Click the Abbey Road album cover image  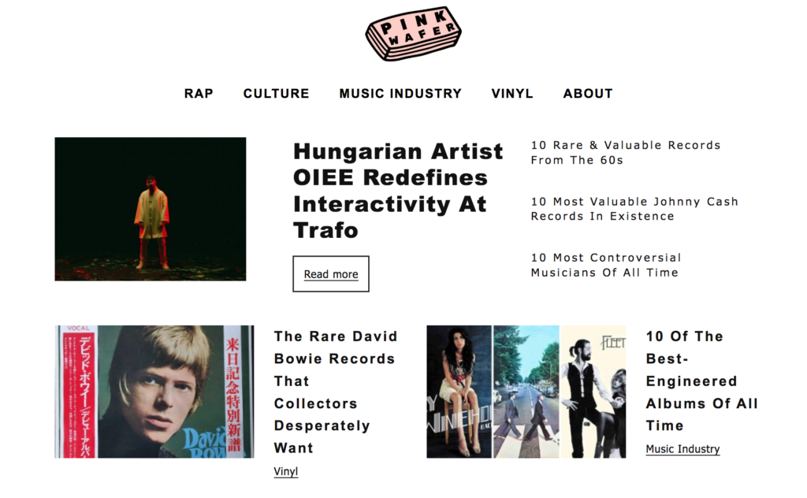[526, 392]
